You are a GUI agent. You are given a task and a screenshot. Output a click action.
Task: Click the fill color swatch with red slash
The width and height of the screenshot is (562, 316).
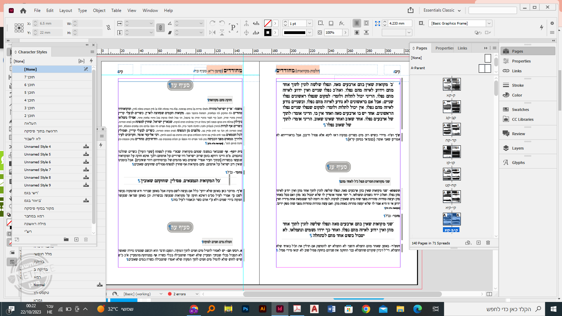pyautogui.click(x=268, y=24)
